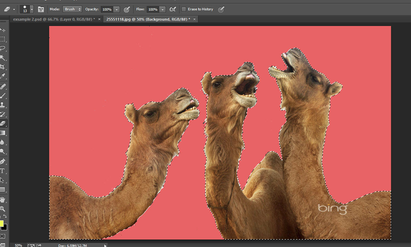Select the Pen tool
The height and width of the screenshot is (247, 411).
coord(2,162)
